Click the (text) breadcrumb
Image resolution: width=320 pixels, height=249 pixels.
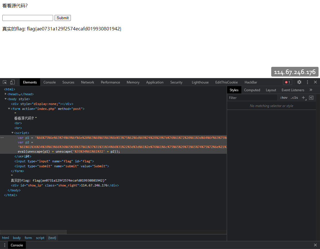click(52, 238)
